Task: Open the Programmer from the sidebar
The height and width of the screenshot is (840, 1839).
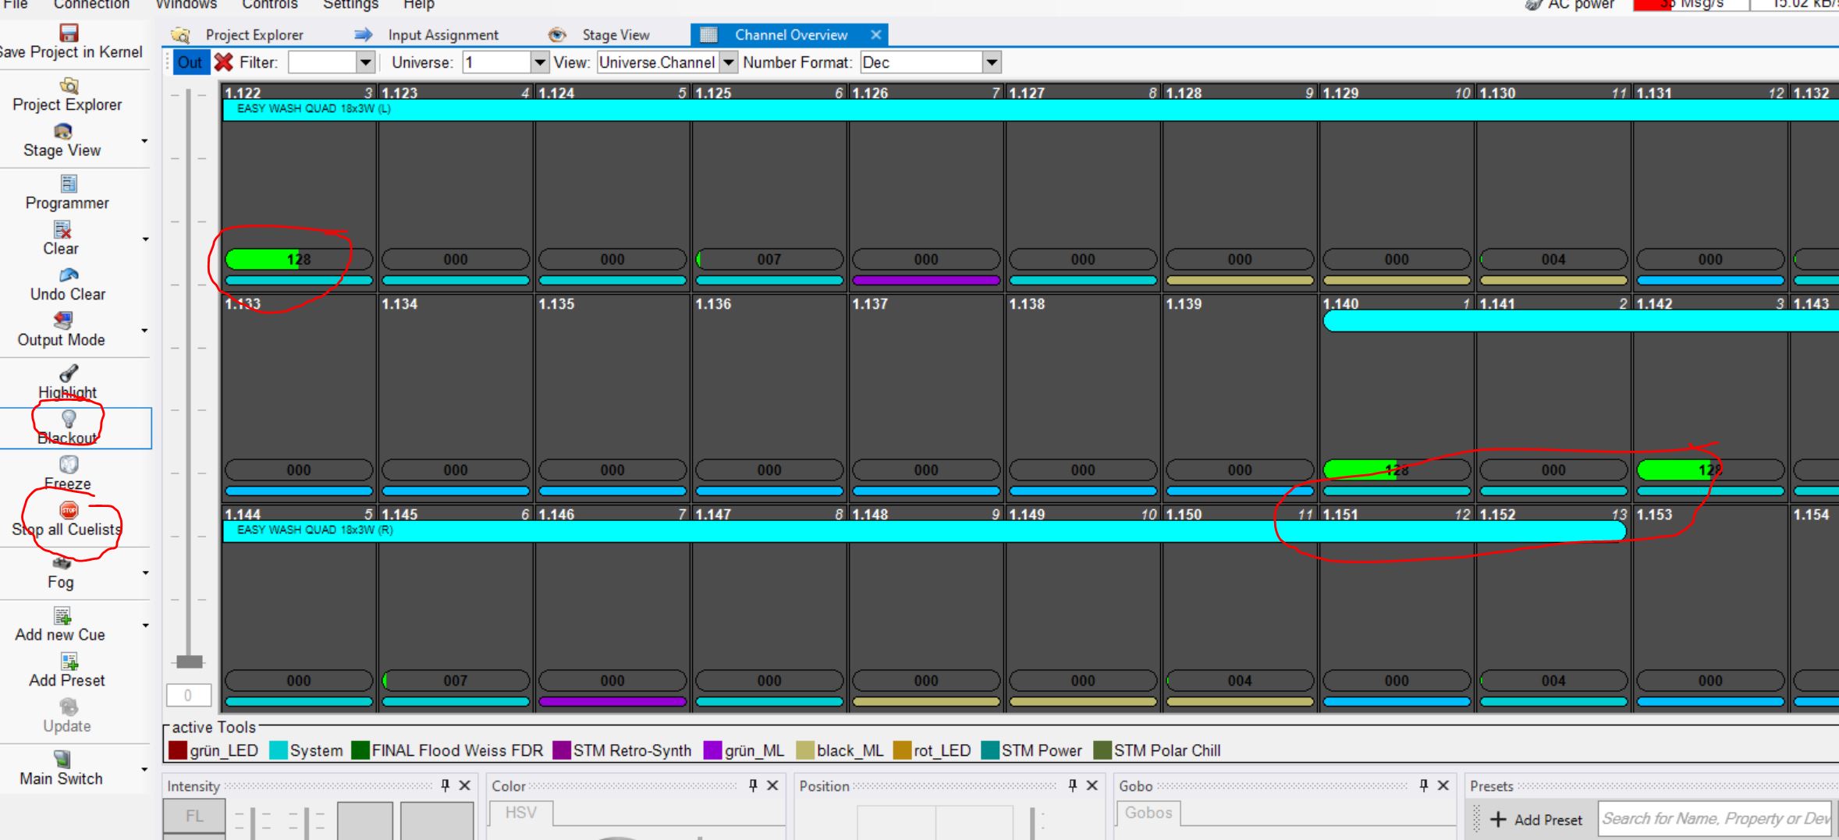Action: pos(68,184)
